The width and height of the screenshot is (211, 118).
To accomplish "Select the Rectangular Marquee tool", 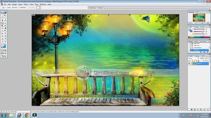I will click(2, 15).
